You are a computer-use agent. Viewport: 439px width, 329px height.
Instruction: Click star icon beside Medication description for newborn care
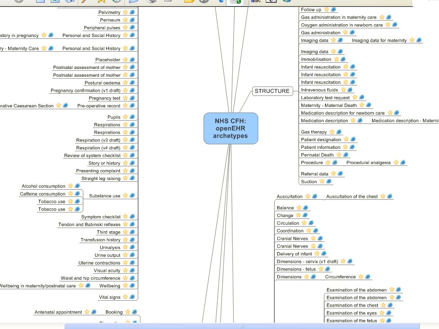(x=390, y=113)
